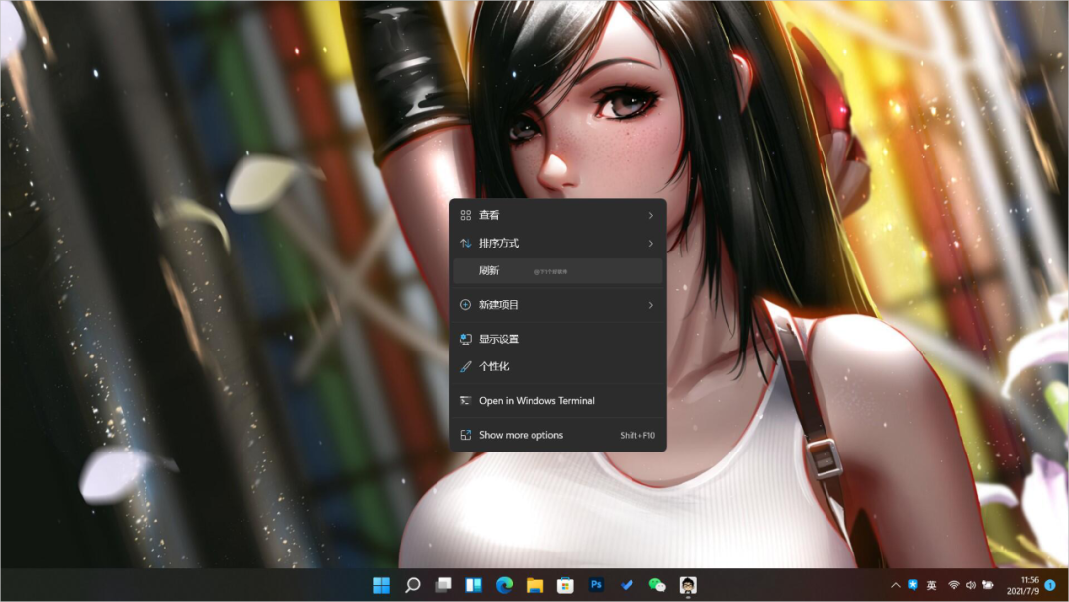The height and width of the screenshot is (602, 1069).
Task: Open the Widgets panel icon
Action: 474,585
